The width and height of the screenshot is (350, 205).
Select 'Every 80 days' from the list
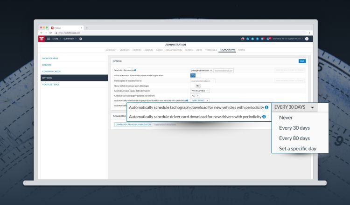(294, 138)
